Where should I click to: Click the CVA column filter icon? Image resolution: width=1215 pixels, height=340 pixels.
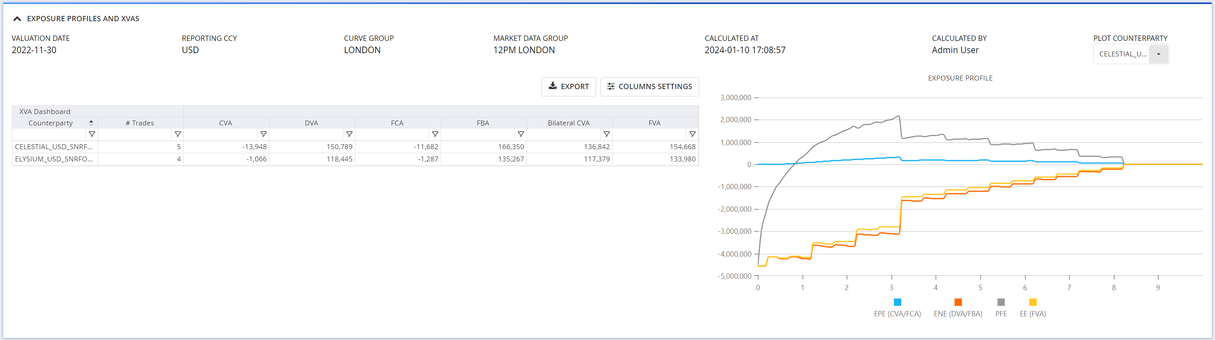[263, 134]
